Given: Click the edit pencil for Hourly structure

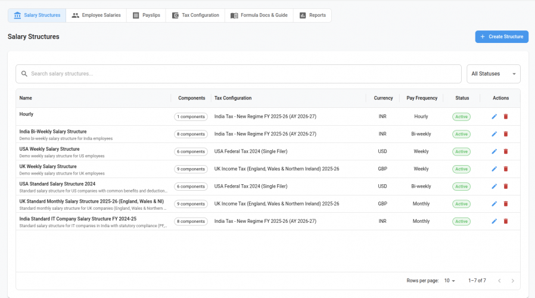Looking at the screenshot, I should click(494, 117).
